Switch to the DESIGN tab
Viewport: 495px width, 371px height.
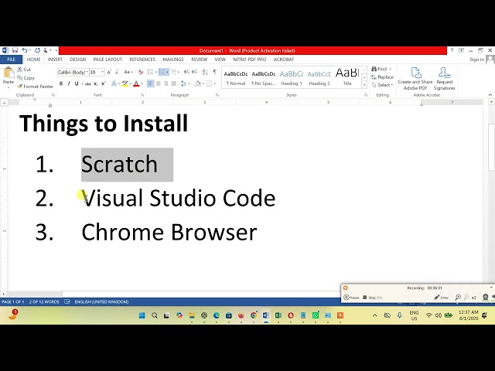pos(77,60)
